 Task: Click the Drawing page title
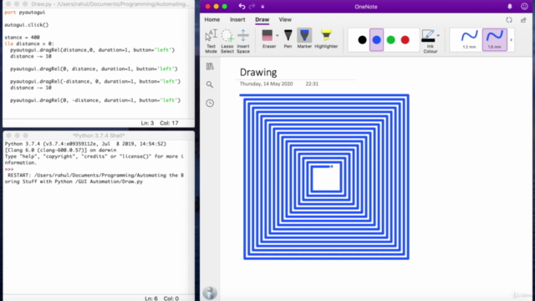pos(258,73)
